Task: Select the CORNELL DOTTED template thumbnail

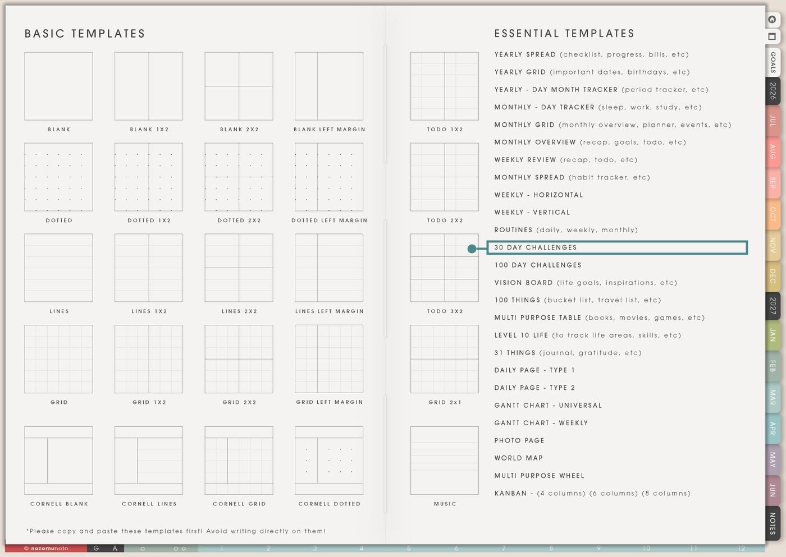Action: tap(329, 461)
